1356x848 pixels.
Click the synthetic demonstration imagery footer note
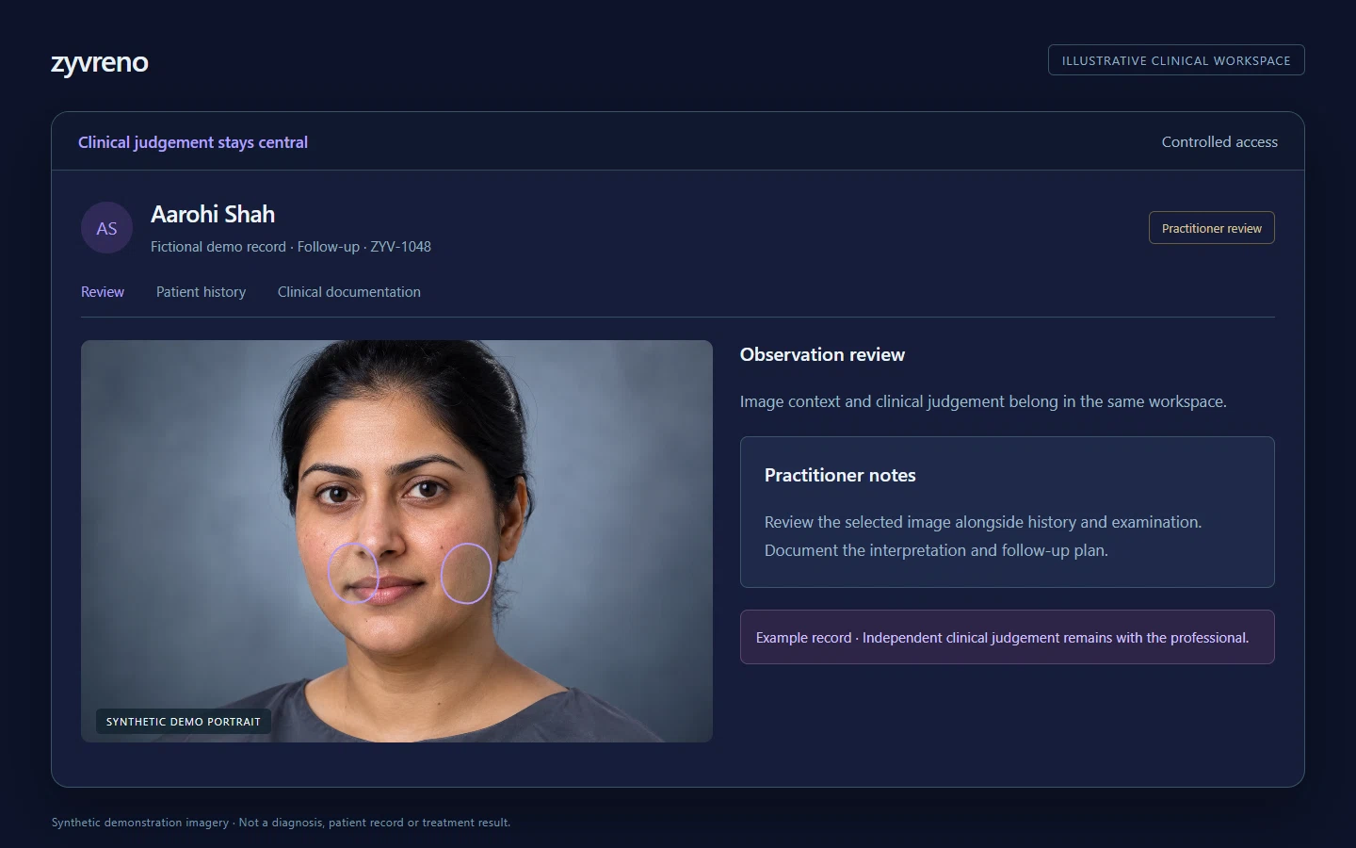tap(281, 823)
